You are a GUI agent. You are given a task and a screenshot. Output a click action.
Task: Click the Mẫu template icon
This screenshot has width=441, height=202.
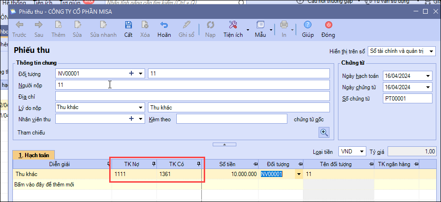tap(260, 25)
